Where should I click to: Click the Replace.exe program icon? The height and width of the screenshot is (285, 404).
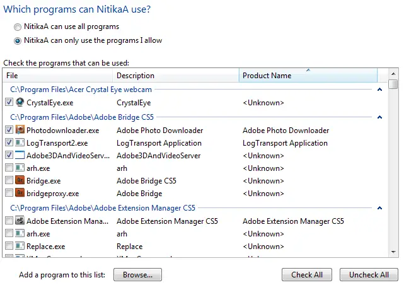point(20,246)
